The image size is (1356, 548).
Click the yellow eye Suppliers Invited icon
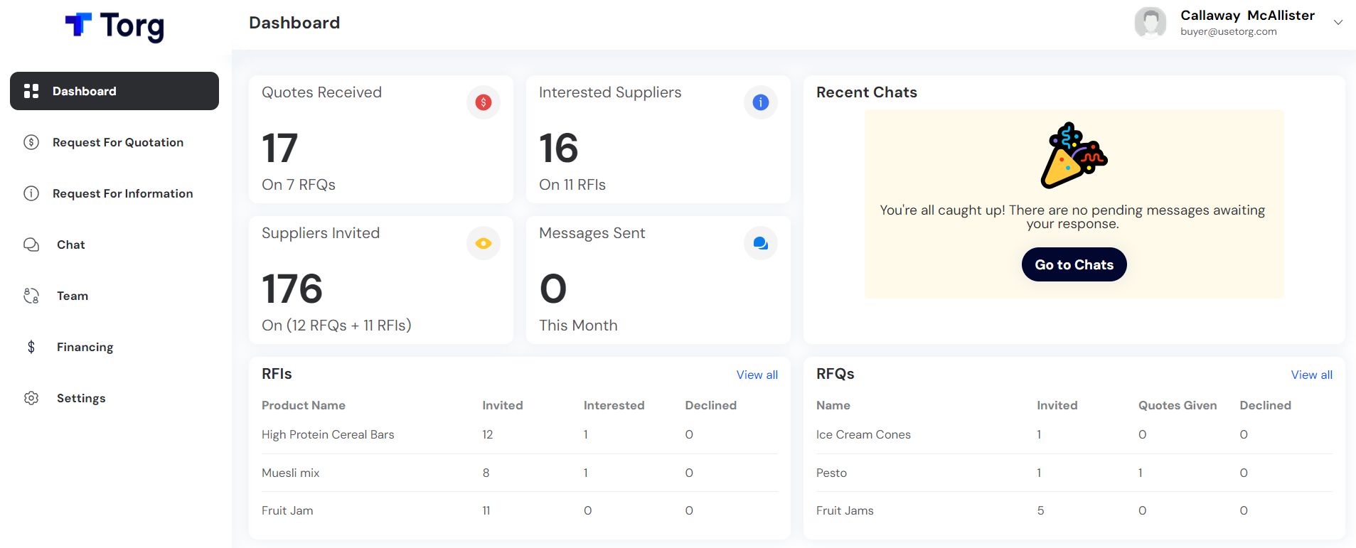point(484,243)
